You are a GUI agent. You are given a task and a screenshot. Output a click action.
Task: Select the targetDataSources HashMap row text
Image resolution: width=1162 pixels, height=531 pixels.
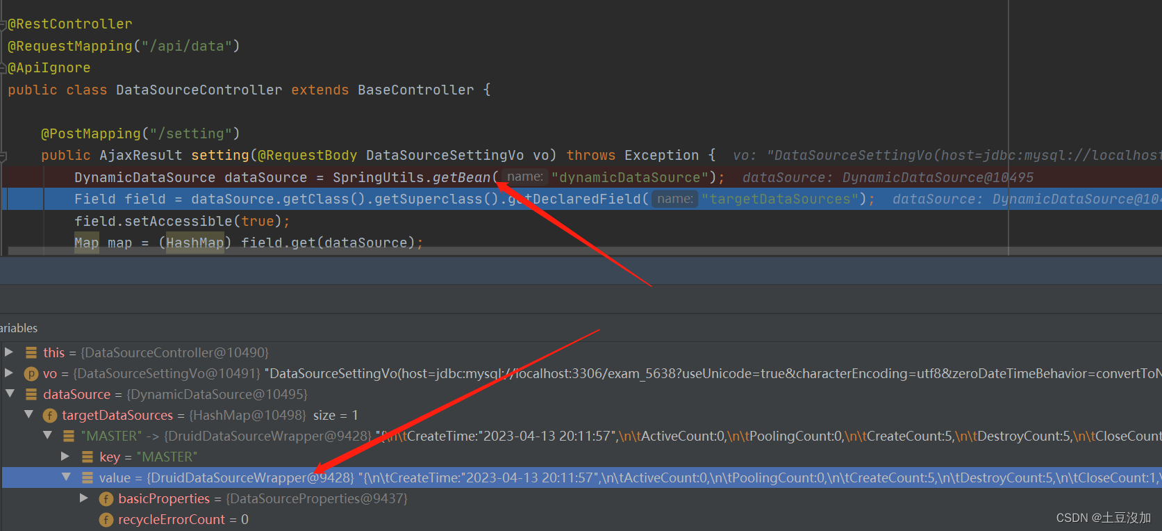(210, 415)
